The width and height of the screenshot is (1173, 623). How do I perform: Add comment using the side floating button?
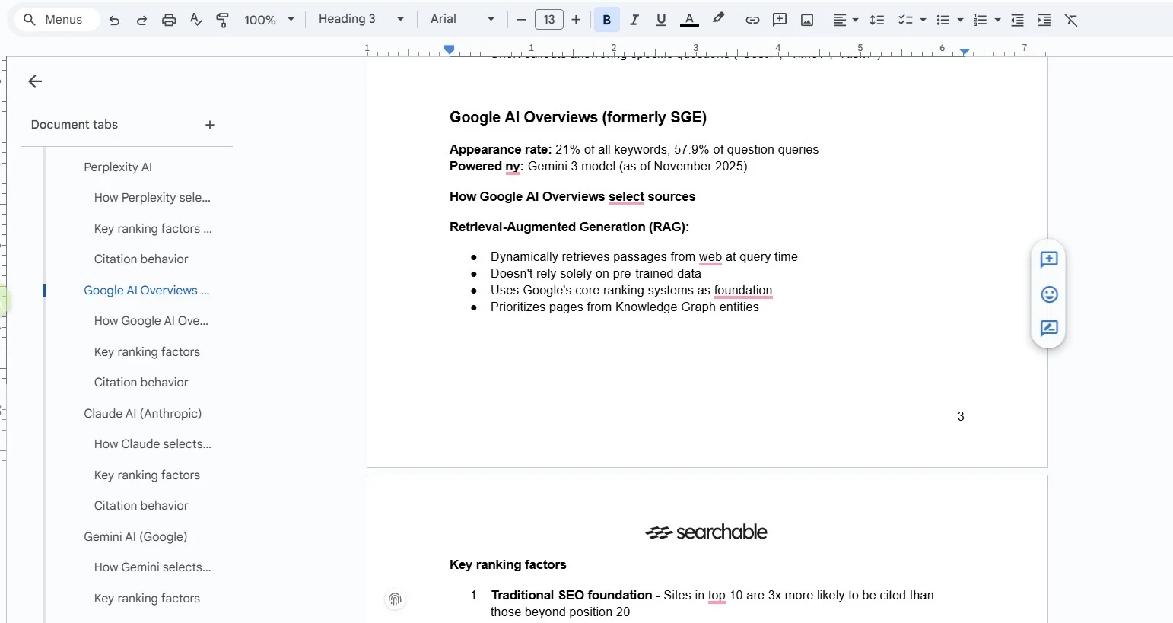(1049, 259)
